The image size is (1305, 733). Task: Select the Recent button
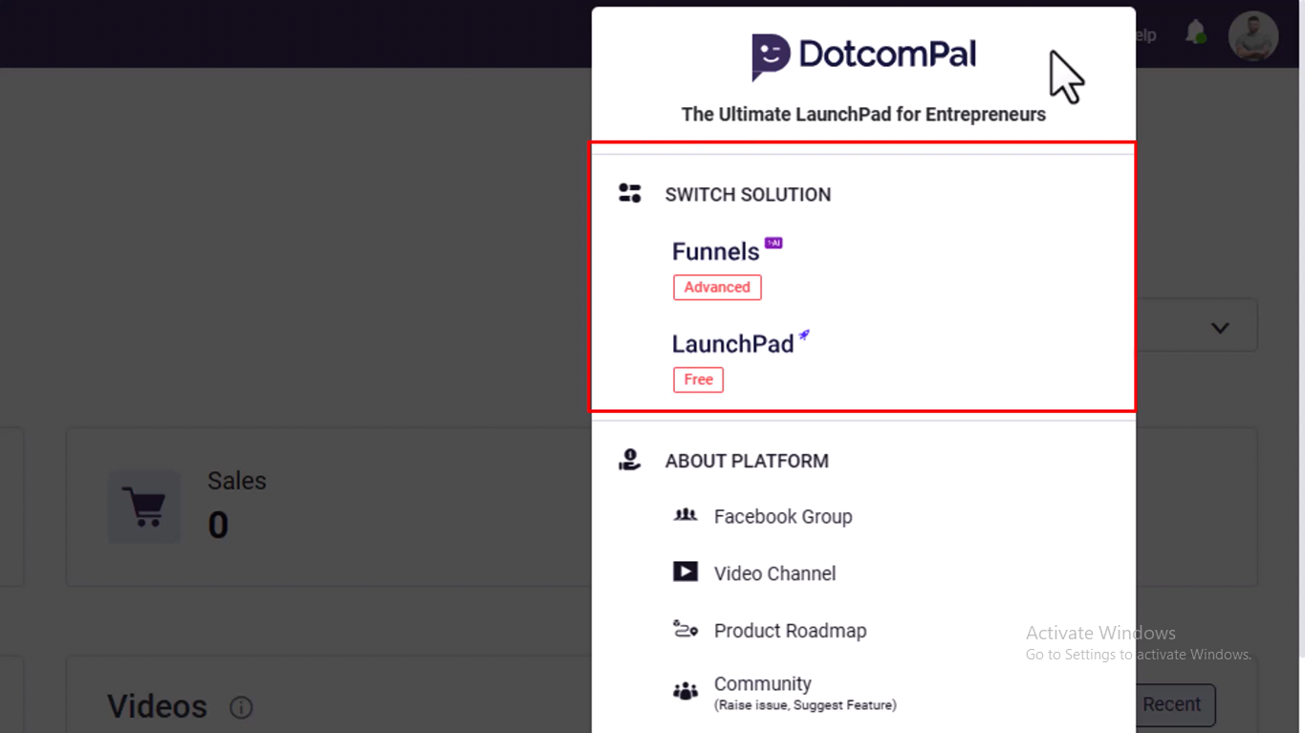pos(1175,704)
